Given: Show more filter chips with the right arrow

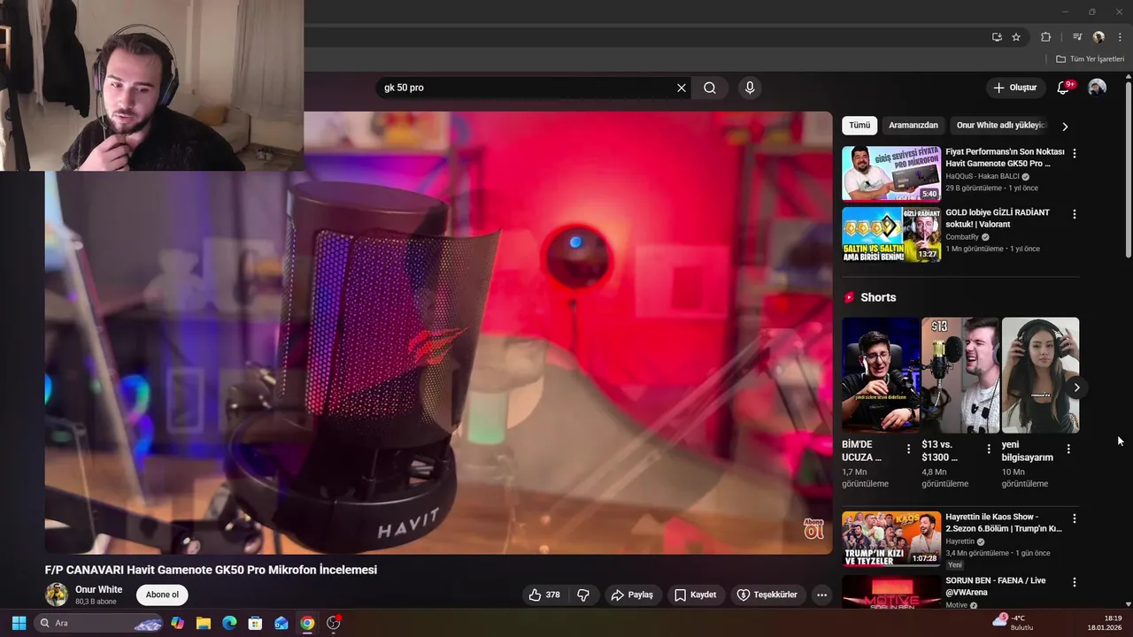Looking at the screenshot, I should coord(1065,127).
